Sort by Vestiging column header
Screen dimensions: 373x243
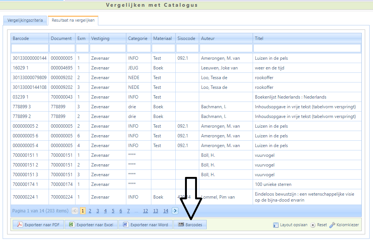pyautogui.click(x=100, y=38)
